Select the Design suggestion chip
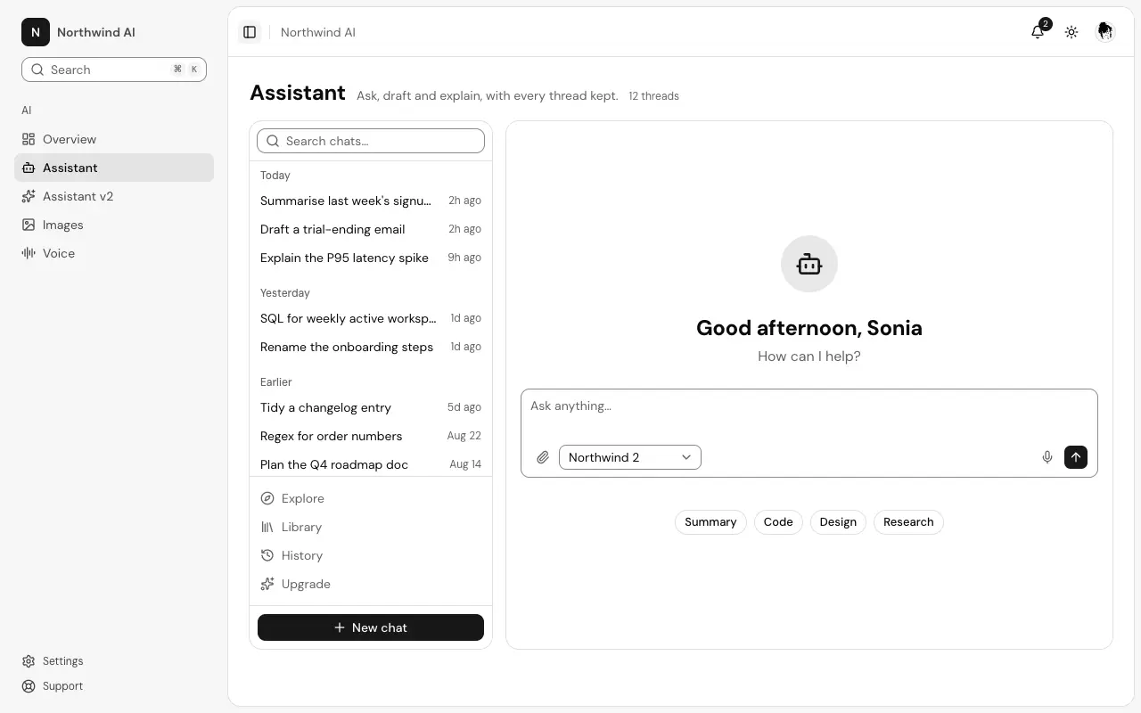Screen dimensions: 1141x713 pyautogui.click(x=838, y=522)
